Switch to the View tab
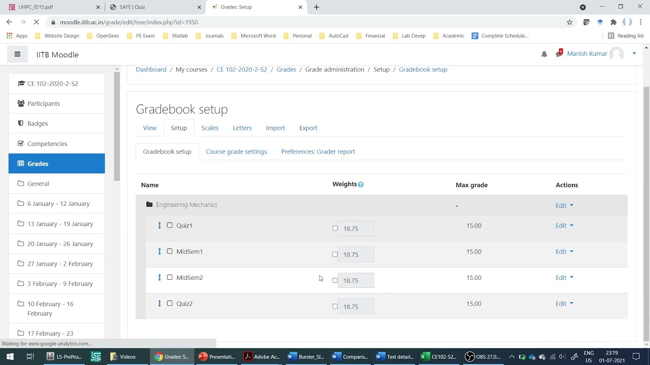650x365 pixels. point(150,128)
